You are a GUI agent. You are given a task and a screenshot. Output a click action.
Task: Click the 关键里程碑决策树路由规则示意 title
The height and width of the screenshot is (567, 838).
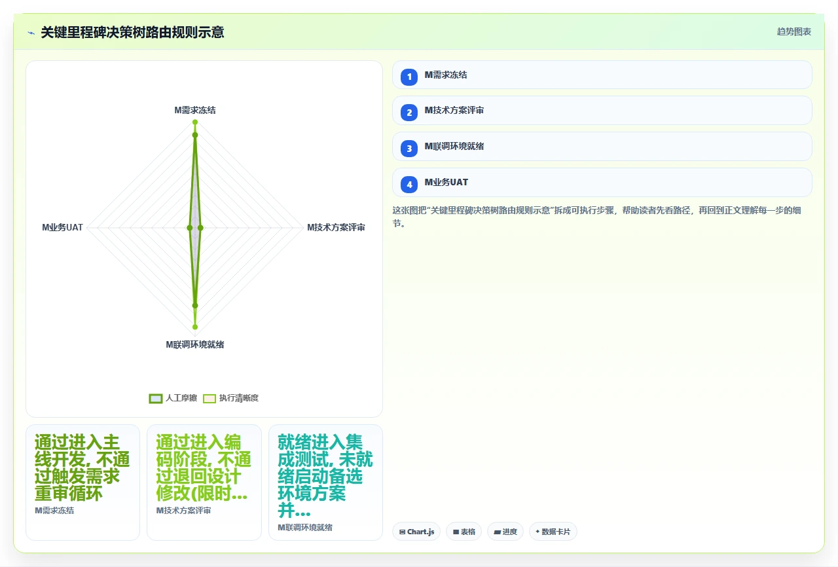(x=132, y=32)
